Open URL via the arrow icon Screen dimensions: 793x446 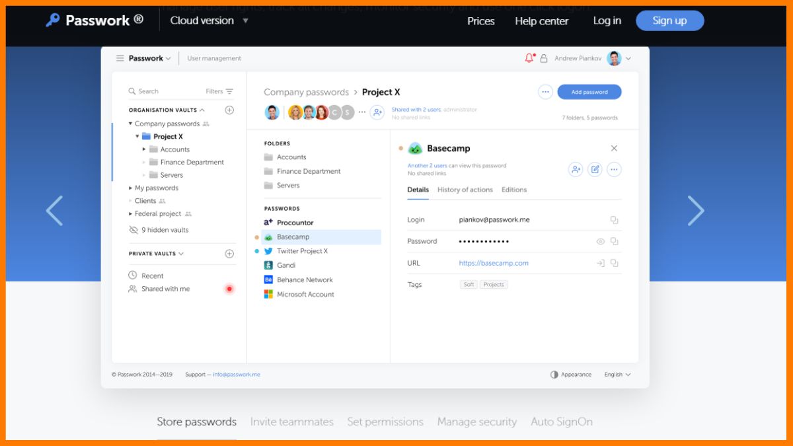600,263
